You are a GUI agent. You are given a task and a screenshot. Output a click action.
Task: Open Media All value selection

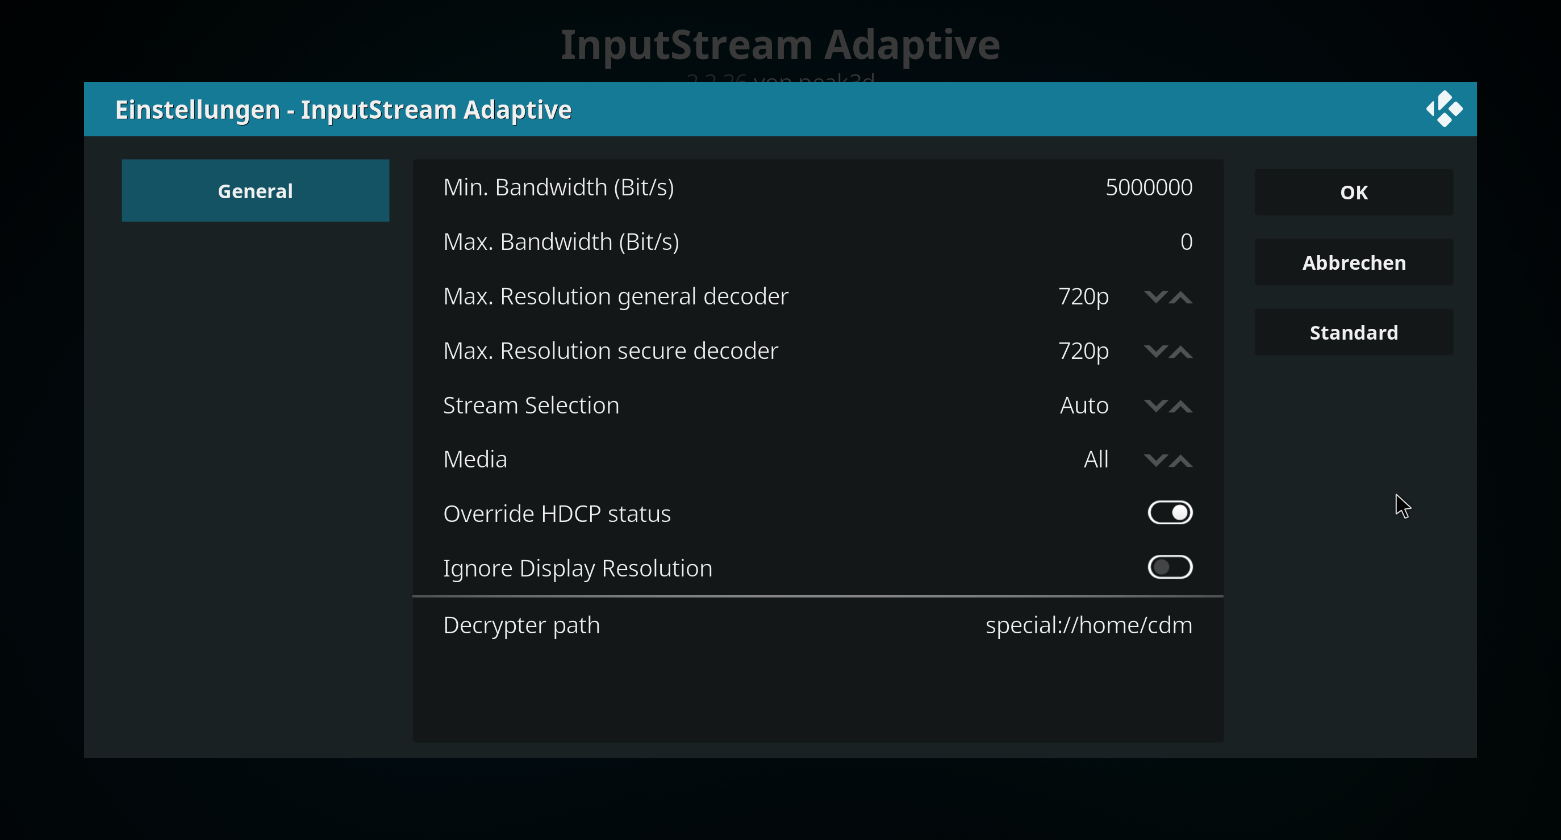point(1096,459)
